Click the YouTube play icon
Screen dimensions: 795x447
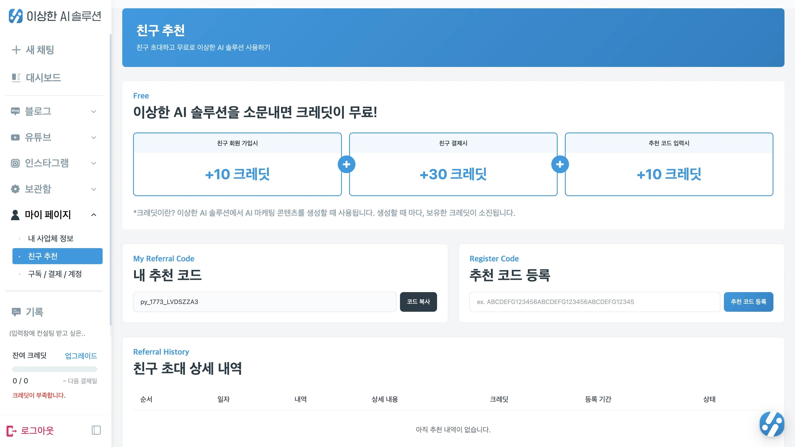tap(15, 137)
